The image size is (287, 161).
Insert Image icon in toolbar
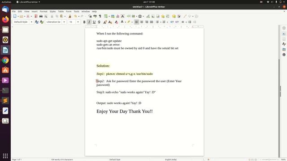[x=113, y=16]
